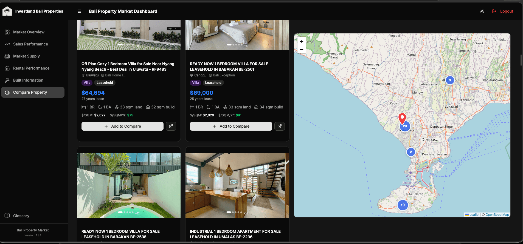Expand the map cluster marked 28
The image size is (523, 244).
point(405,127)
